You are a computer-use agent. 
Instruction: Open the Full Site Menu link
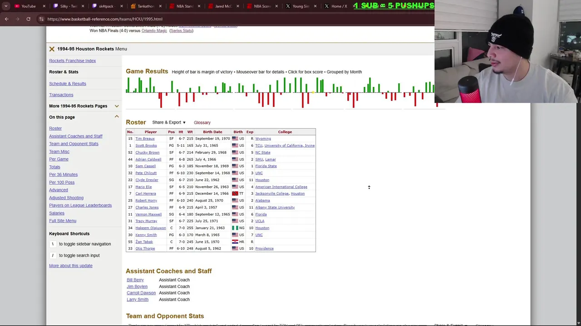pyautogui.click(x=63, y=221)
